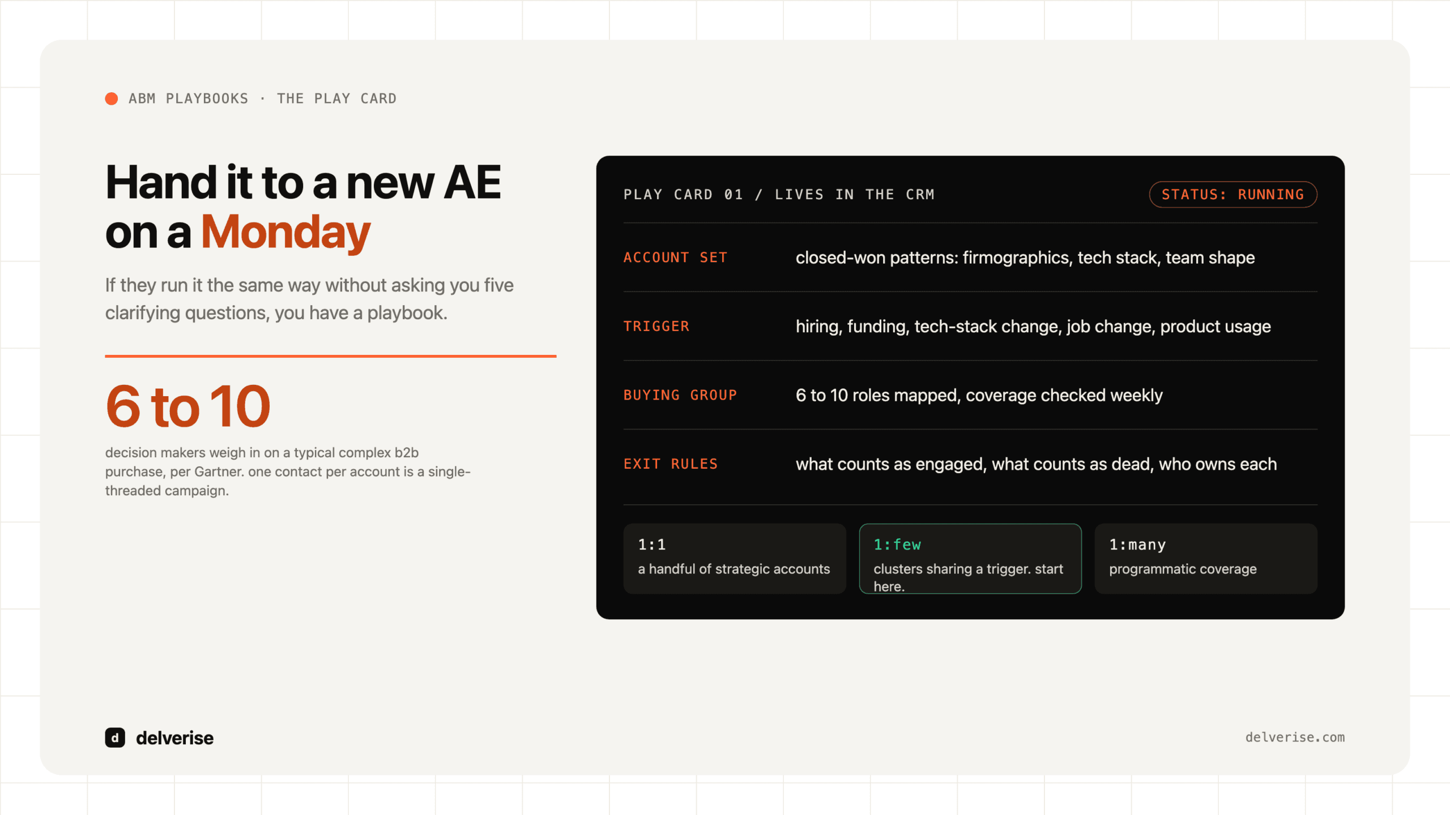Click the 'decision makers weigh in' paragraph
The height and width of the screenshot is (815, 1450).
[x=288, y=471]
